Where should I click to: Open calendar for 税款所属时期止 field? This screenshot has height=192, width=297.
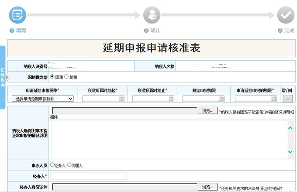(171, 99)
